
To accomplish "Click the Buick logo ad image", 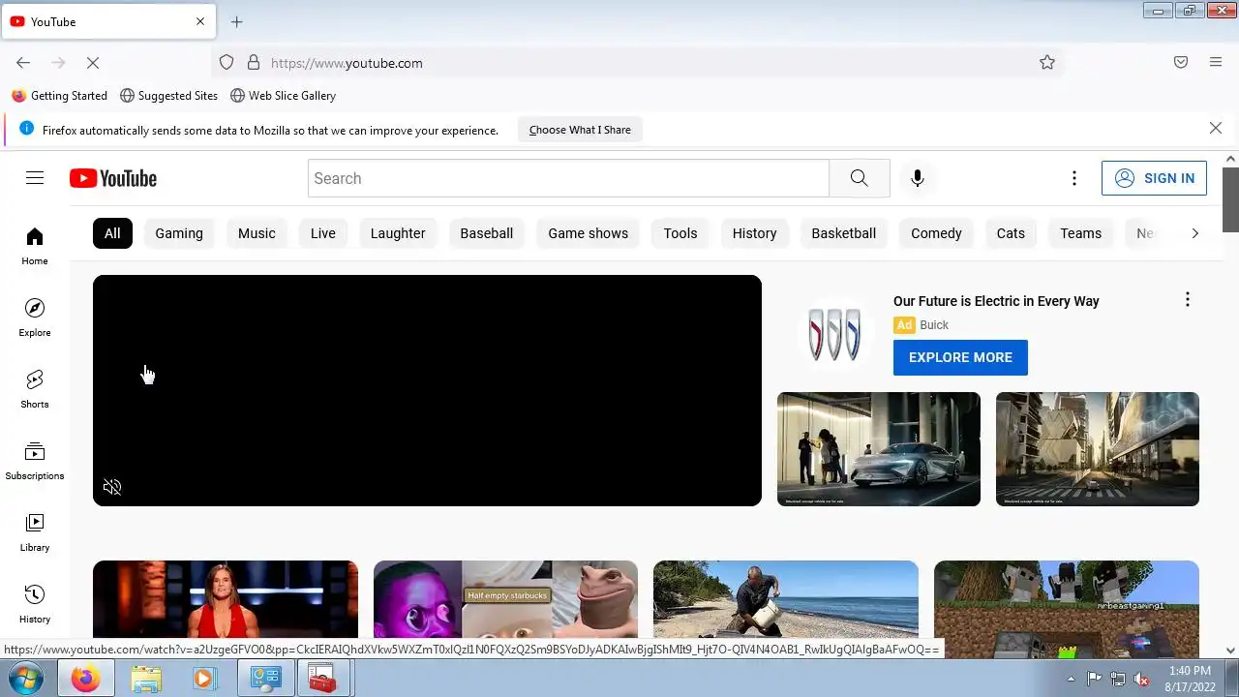I will (834, 334).
